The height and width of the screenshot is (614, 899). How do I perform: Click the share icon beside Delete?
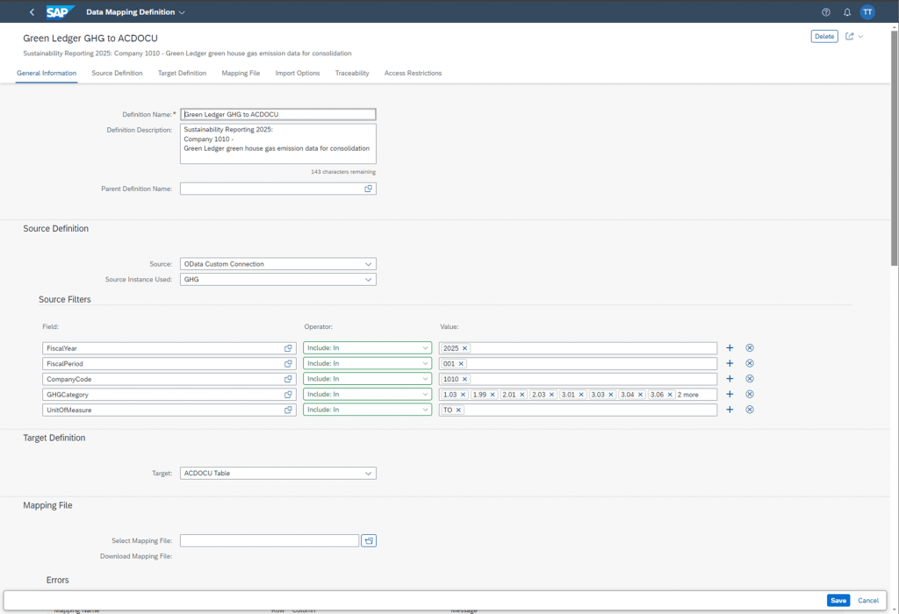pyautogui.click(x=850, y=36)
